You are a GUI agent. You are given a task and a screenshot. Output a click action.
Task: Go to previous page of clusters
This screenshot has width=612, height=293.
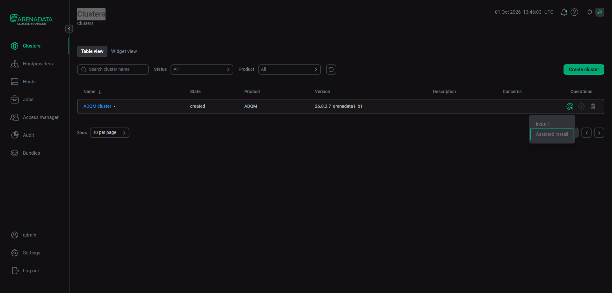[x=586, y=133]
